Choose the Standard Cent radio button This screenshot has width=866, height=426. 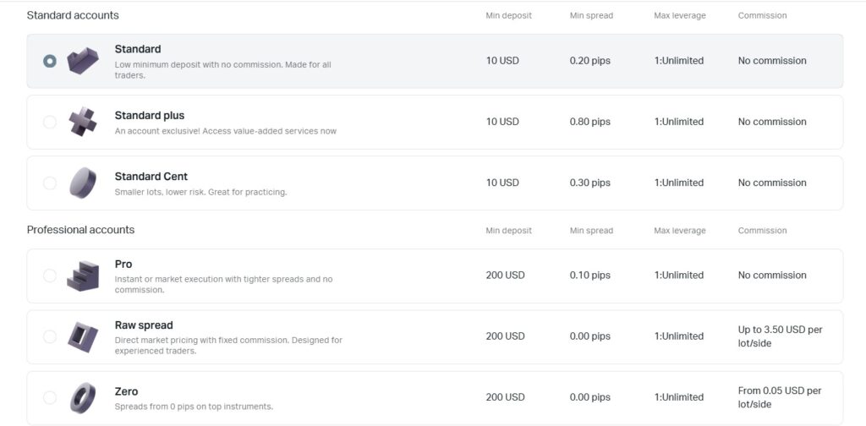pyautogui.click(x=50, y=183)
